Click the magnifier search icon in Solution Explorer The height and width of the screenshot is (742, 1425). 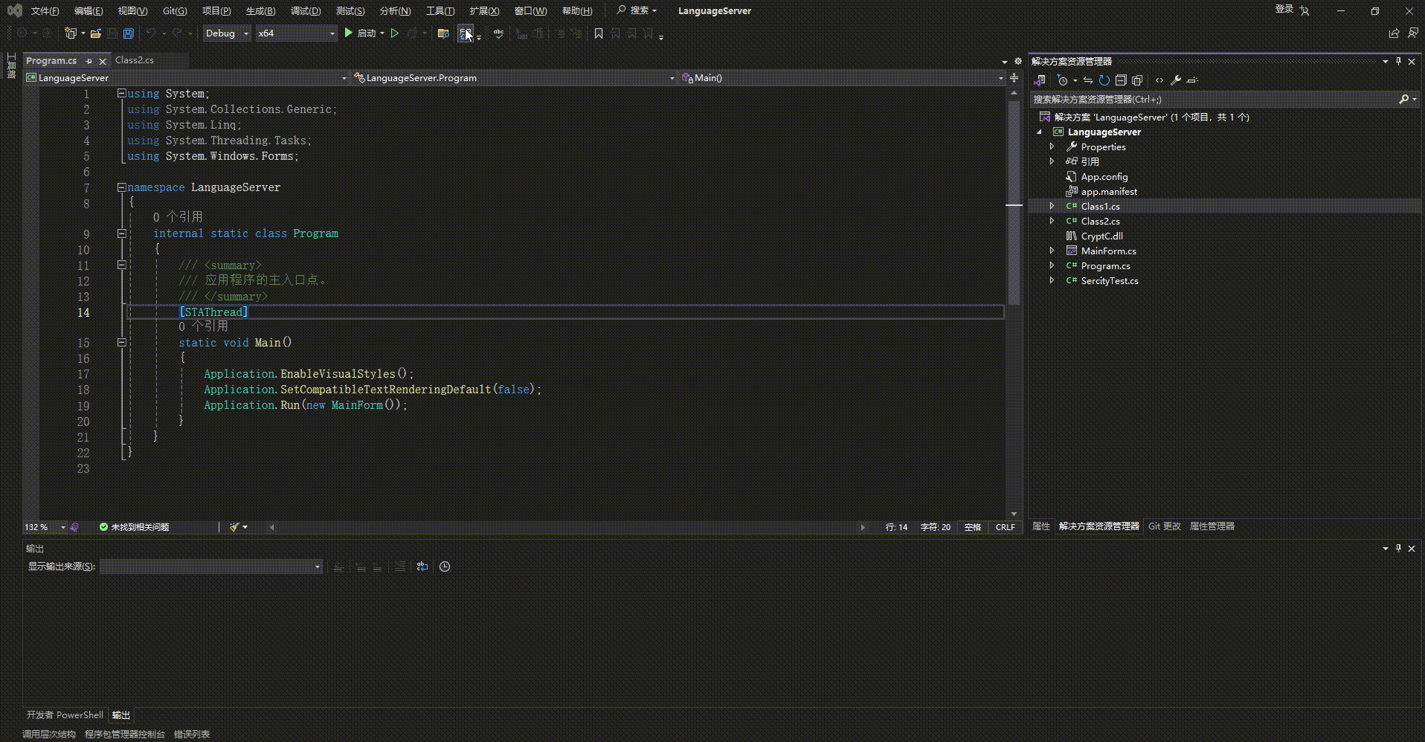(x=1403, y=99)
